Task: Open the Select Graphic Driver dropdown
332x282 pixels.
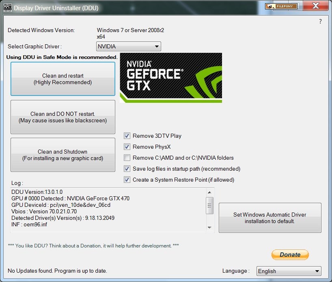Action: pyautogui.click(x=129, y=46)
